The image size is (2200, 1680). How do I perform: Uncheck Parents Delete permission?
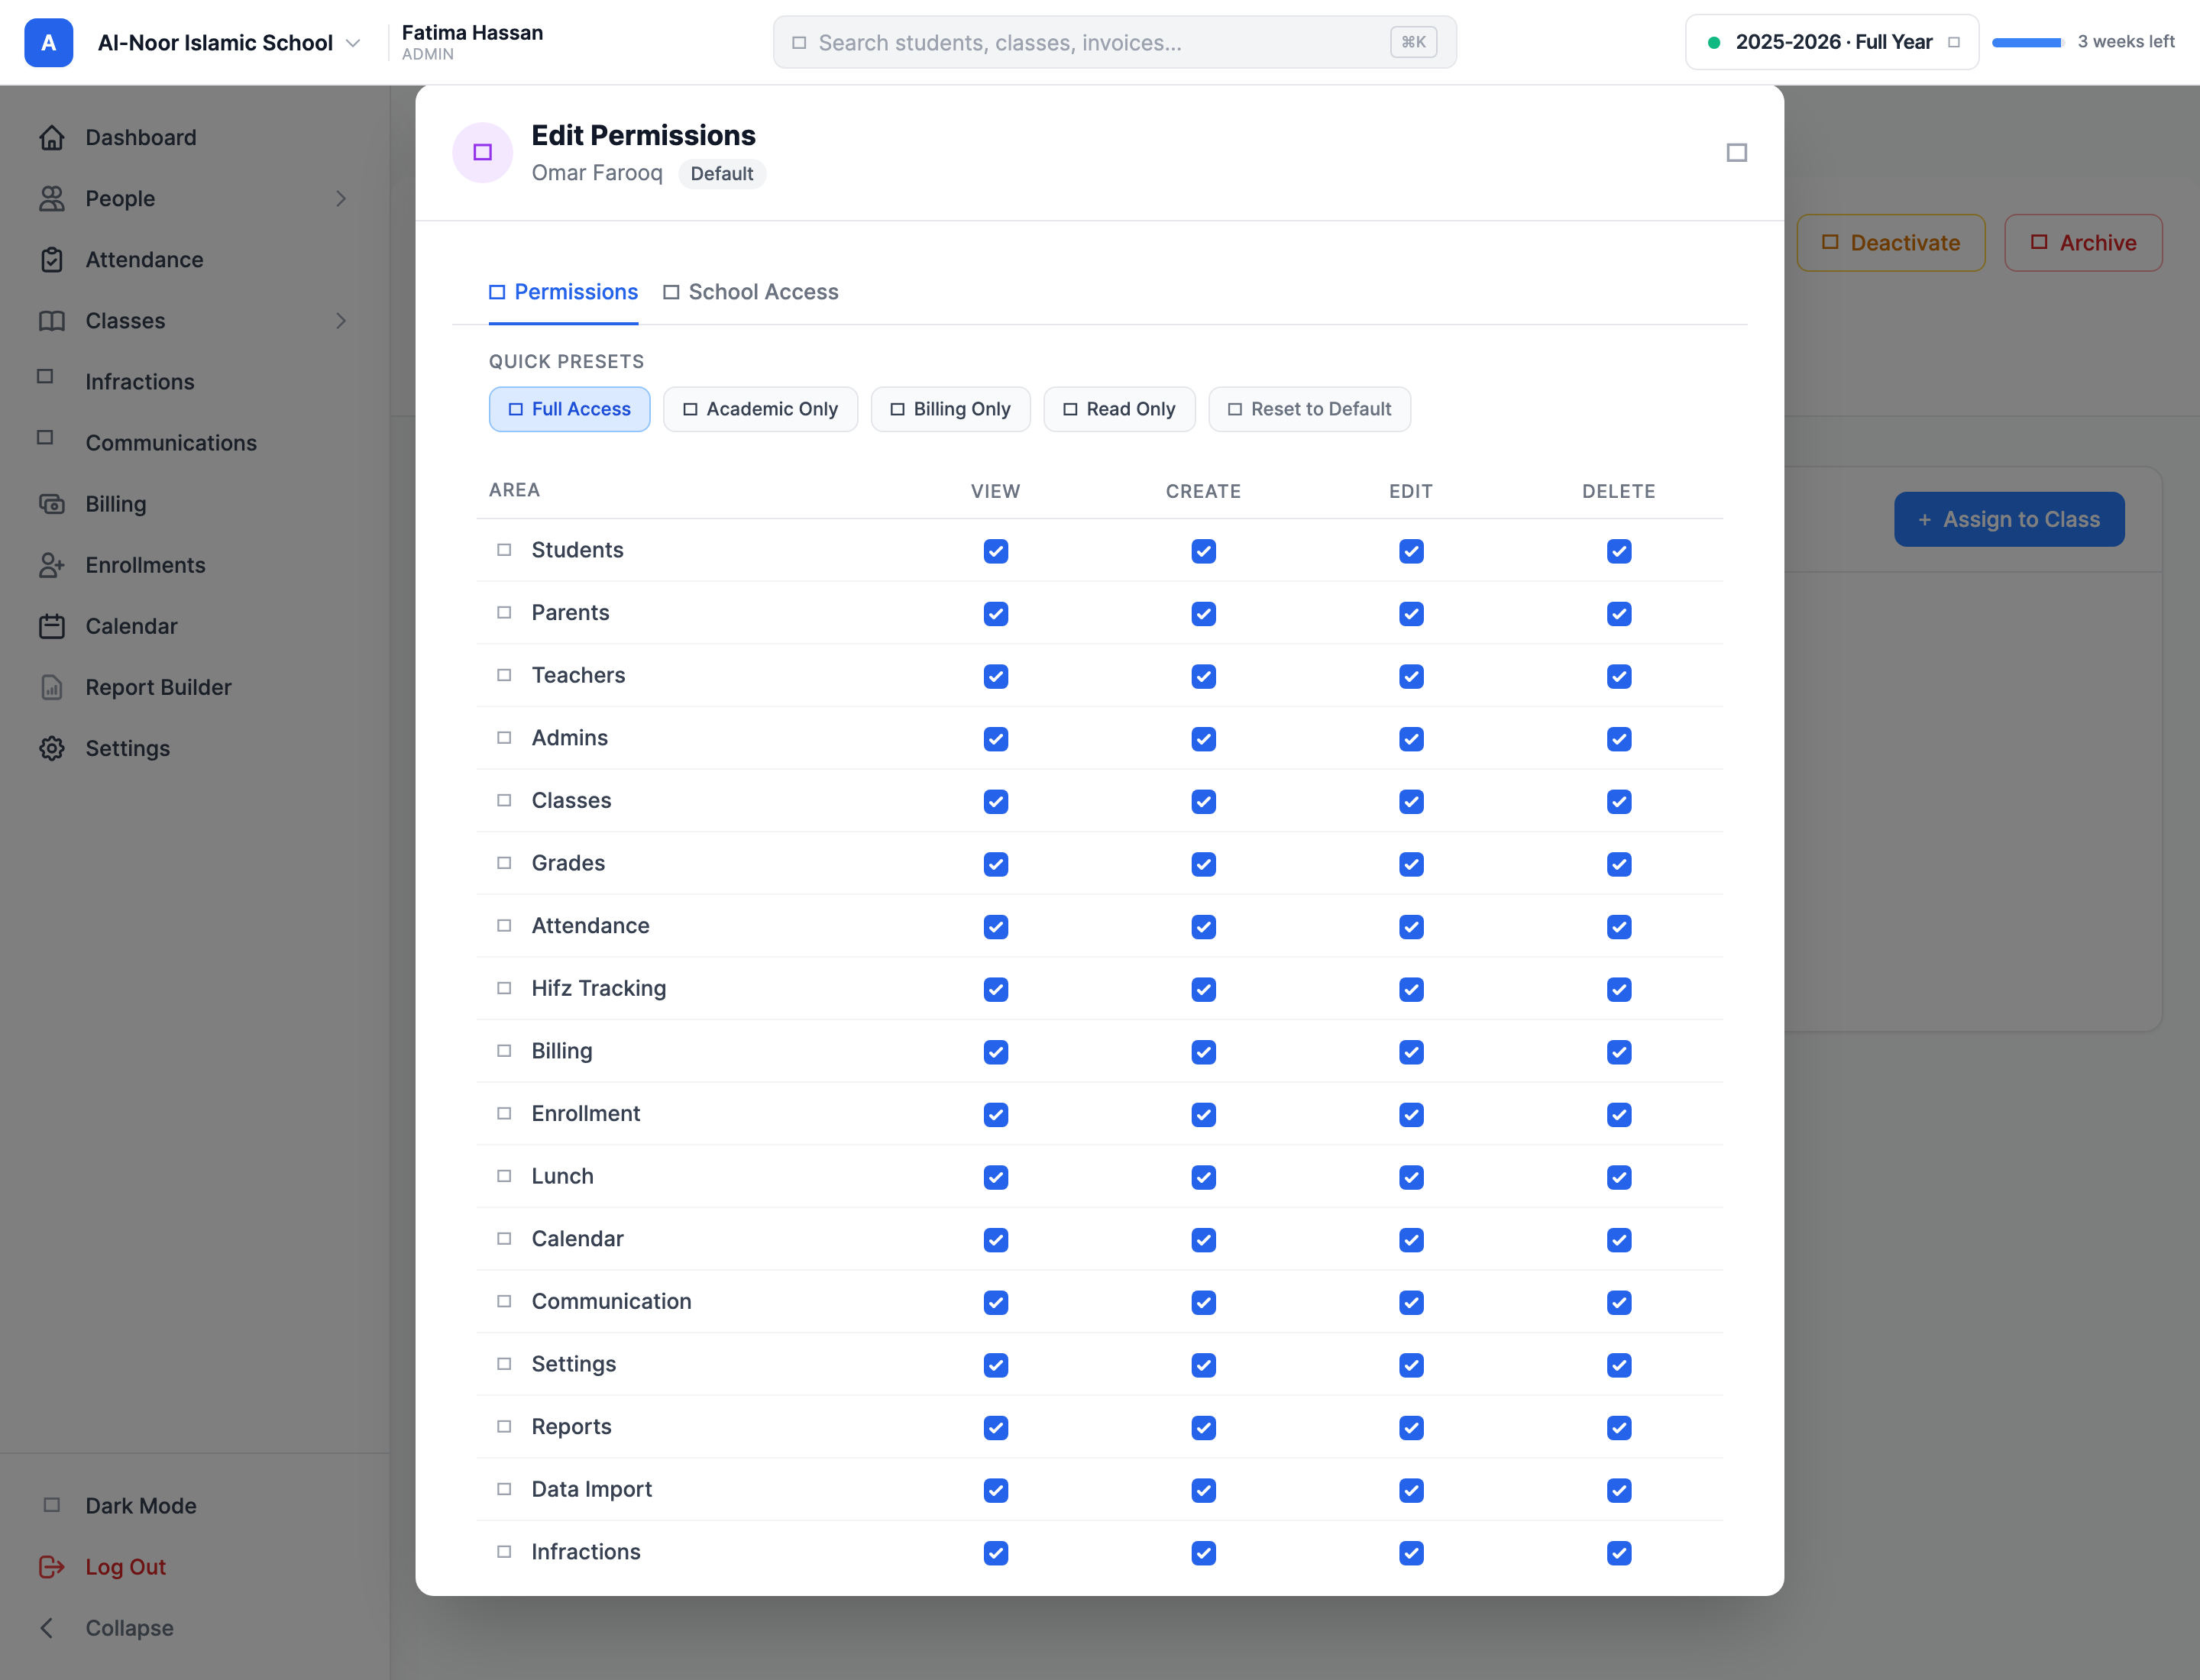(1619, 614)
